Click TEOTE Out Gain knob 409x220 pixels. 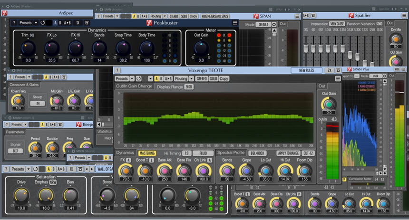329,104
